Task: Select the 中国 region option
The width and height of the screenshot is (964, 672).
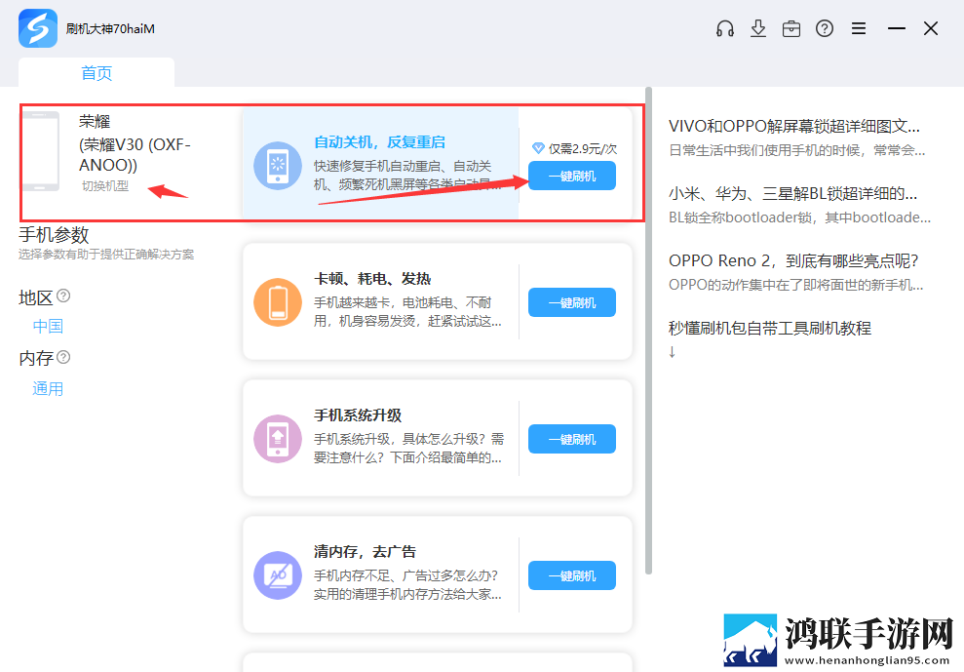Action: [x=48, y=326]
